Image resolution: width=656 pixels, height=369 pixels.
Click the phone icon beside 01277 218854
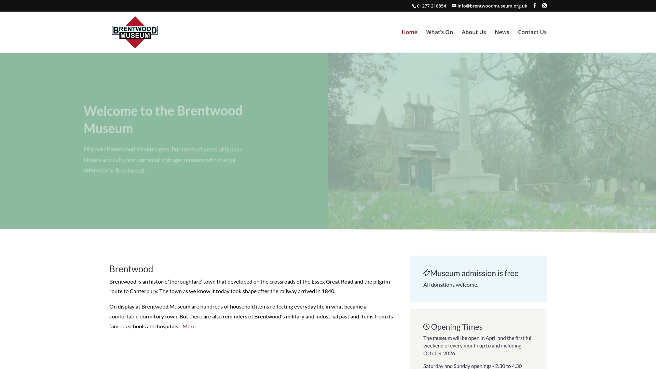pyautogui.click(x=414, y=6)
